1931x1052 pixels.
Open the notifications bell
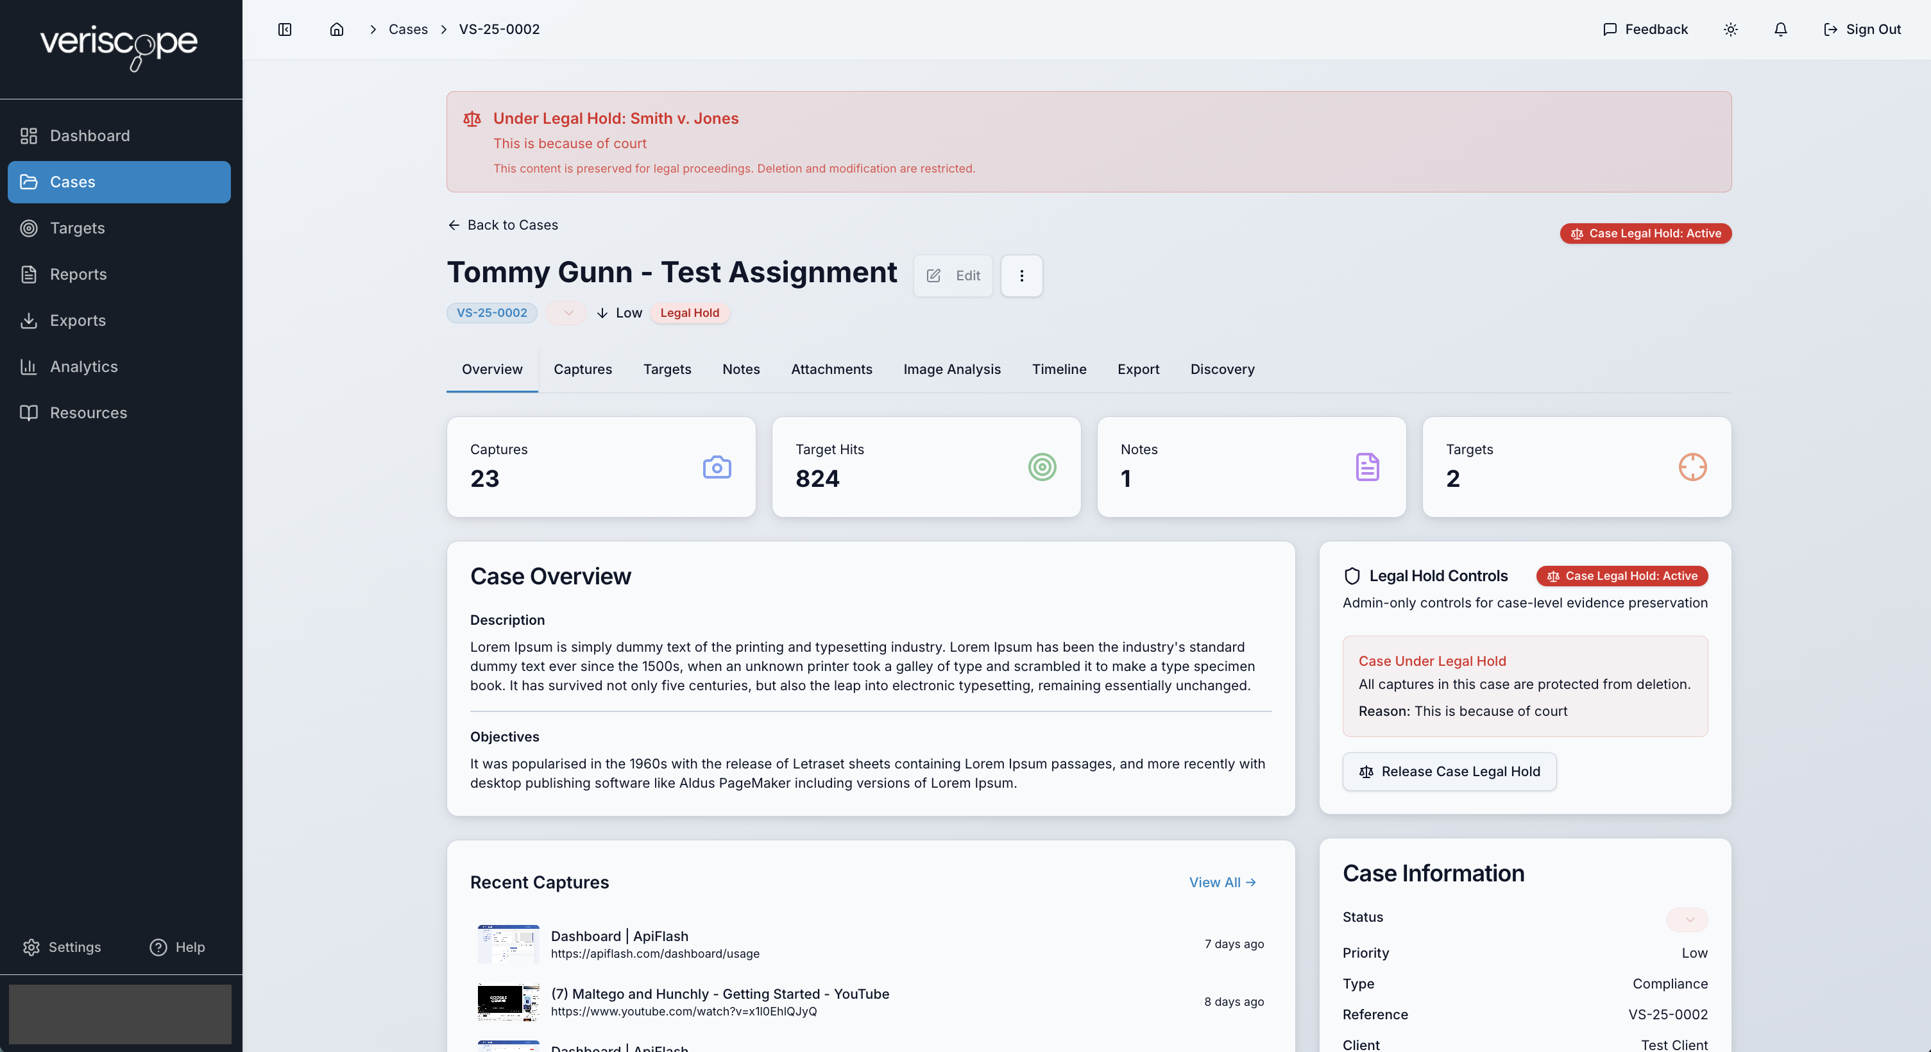pos(1780,30)
